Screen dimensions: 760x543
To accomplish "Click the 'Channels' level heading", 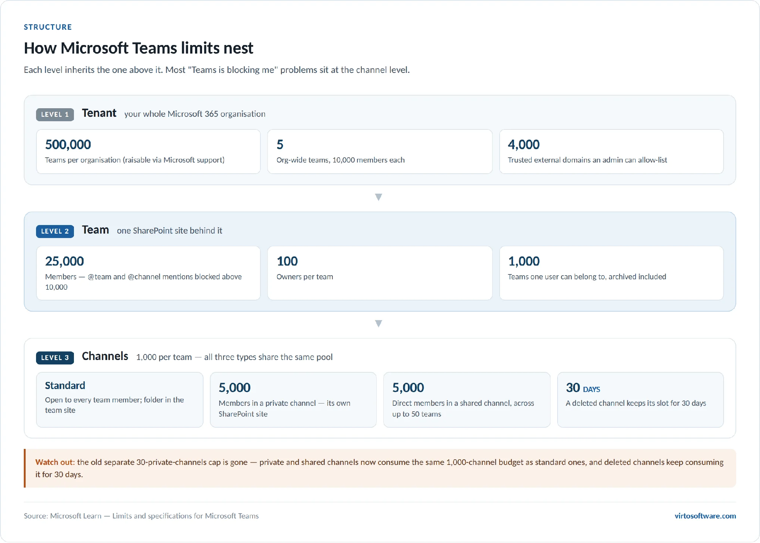I will click(105, 356).
